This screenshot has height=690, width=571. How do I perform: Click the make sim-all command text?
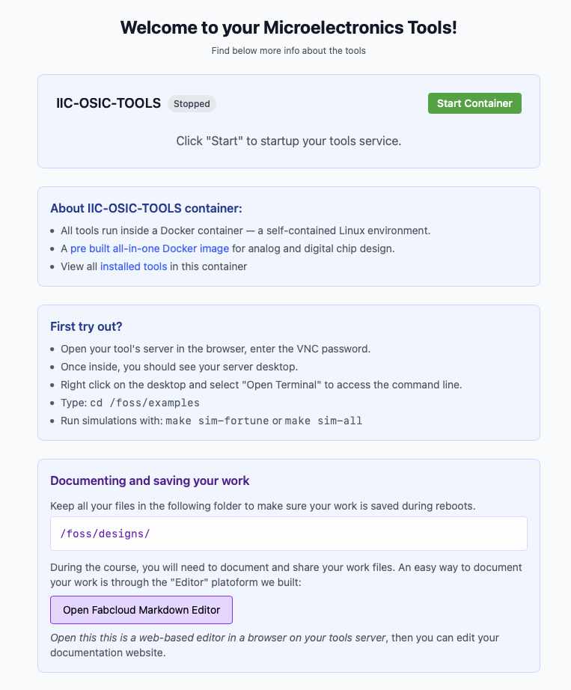[324, 421]
